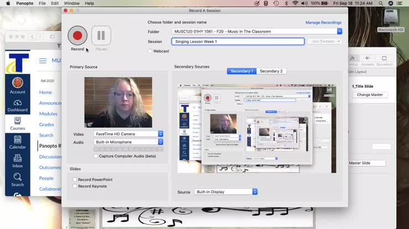This screenshot has width=409, height=229.
Task: Click the Manage Recordings link
Action: pos(323,23)
